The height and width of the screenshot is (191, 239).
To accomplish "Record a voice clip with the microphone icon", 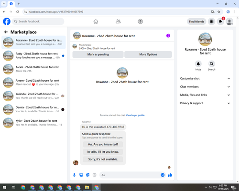I will click(74, 175).
